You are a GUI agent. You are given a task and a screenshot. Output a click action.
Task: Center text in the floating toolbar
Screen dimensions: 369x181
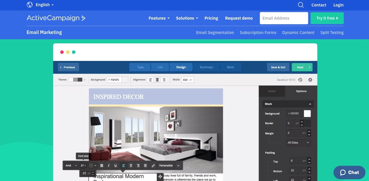click(131, 165)
